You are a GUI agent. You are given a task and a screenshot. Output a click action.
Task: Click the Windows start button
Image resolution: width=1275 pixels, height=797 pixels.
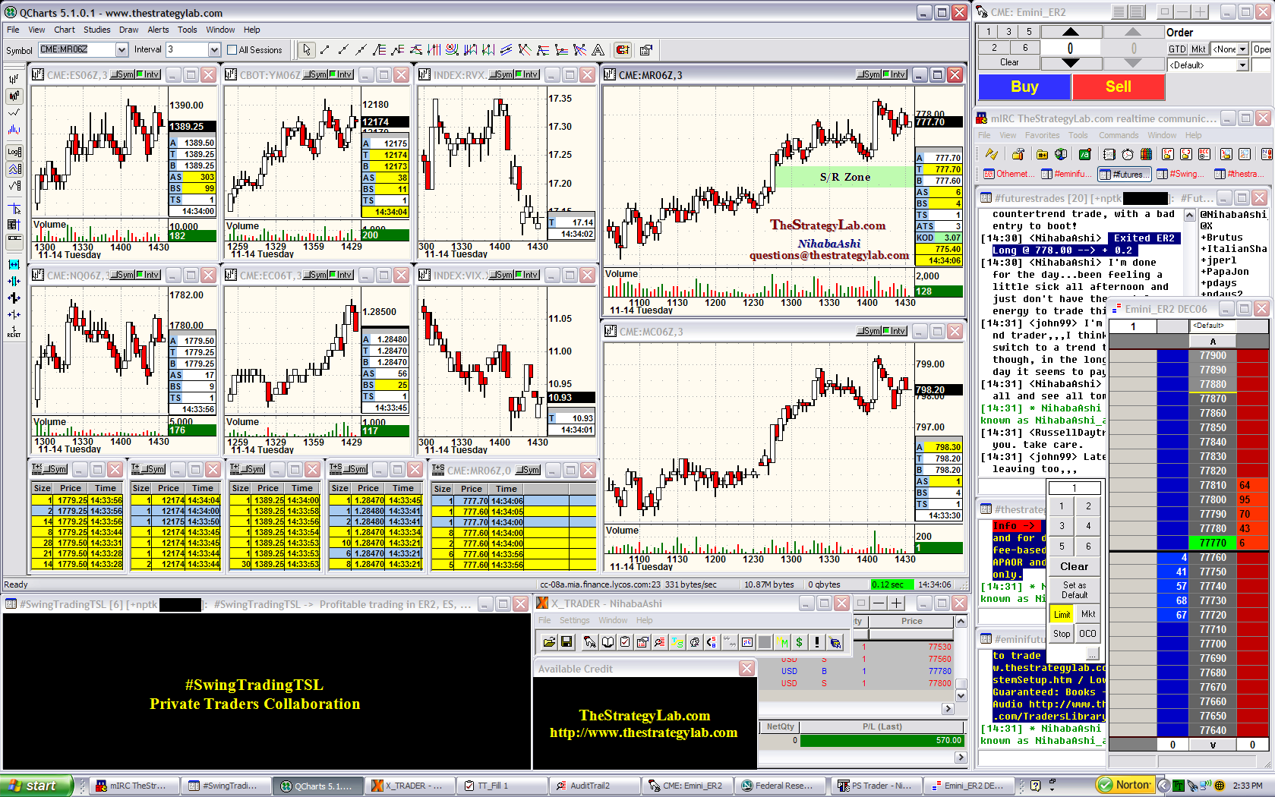(x=36, y=786)
